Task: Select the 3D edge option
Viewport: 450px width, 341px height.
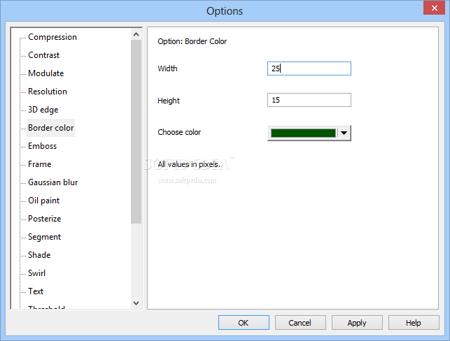Action: coord(43,110)
